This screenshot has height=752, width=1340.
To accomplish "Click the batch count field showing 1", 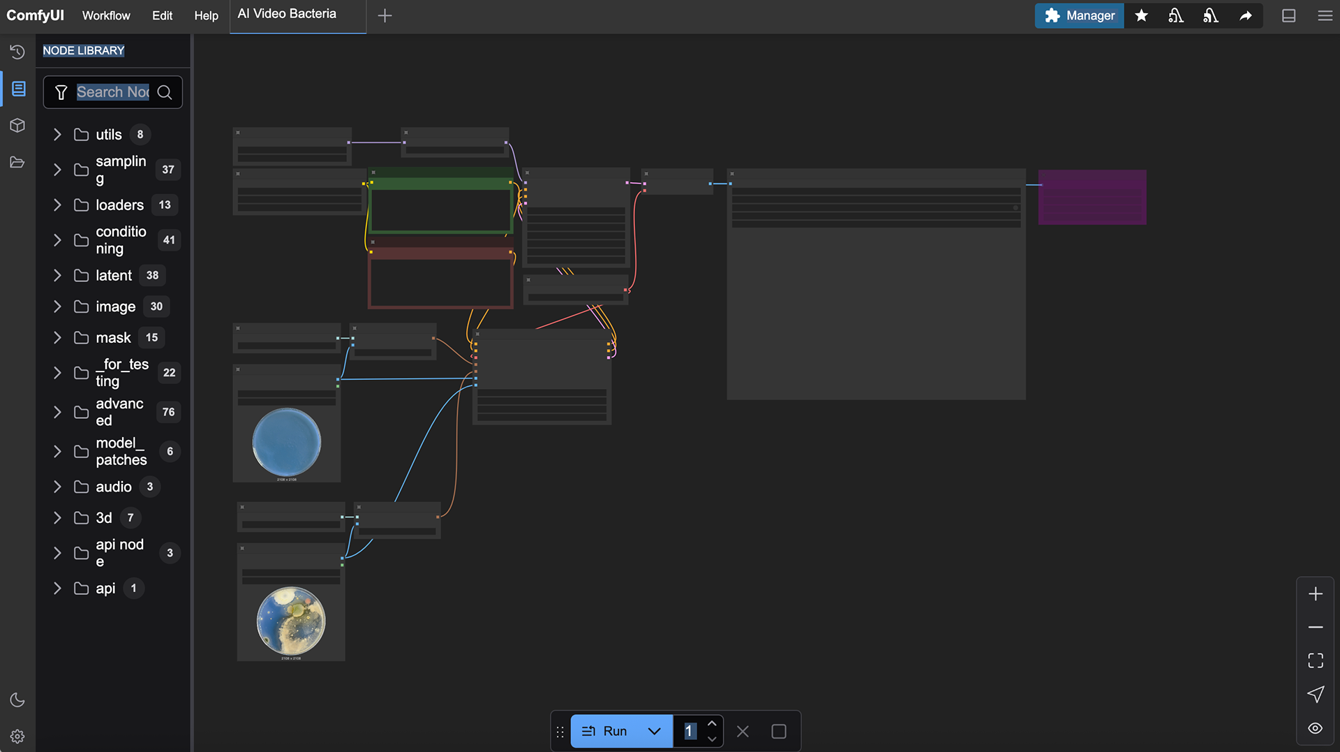I will point(690,731).
